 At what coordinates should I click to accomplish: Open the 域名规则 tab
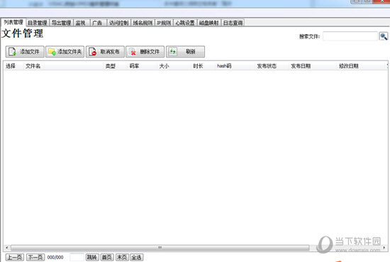(143, 23)
